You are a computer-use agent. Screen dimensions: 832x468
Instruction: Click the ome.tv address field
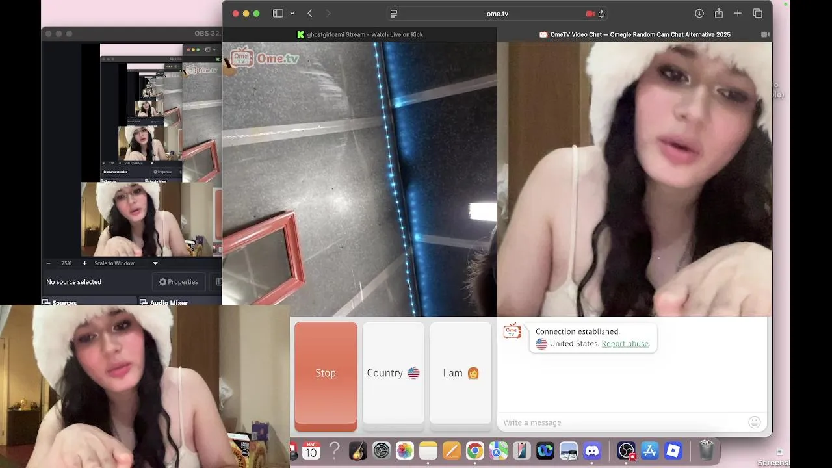tap(497, 14)
